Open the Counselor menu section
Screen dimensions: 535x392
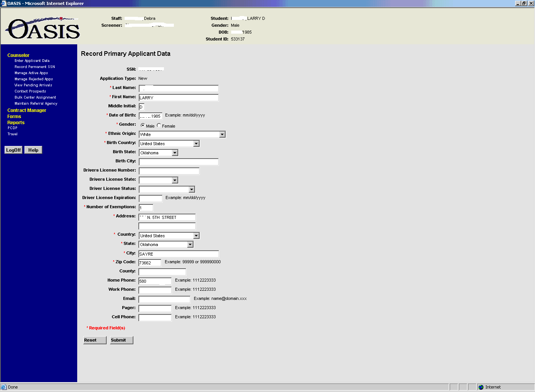click(18, 55)
